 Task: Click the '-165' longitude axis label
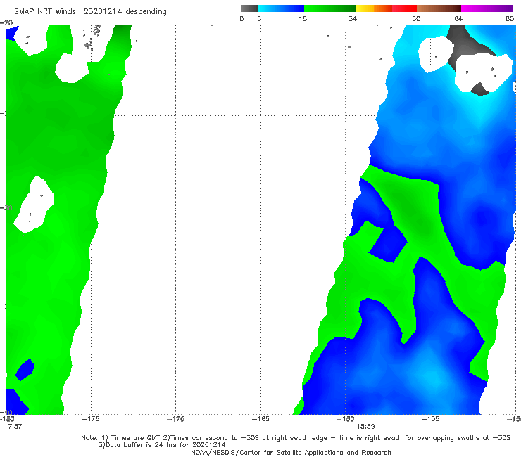click(260, 419)
